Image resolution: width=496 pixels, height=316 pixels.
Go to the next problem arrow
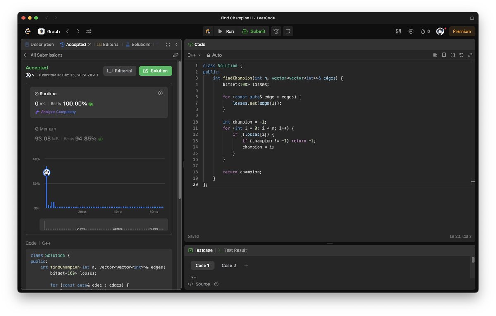(78, 31)
